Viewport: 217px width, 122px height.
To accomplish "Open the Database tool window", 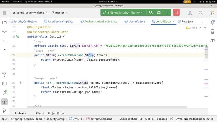I will point(213,32).
